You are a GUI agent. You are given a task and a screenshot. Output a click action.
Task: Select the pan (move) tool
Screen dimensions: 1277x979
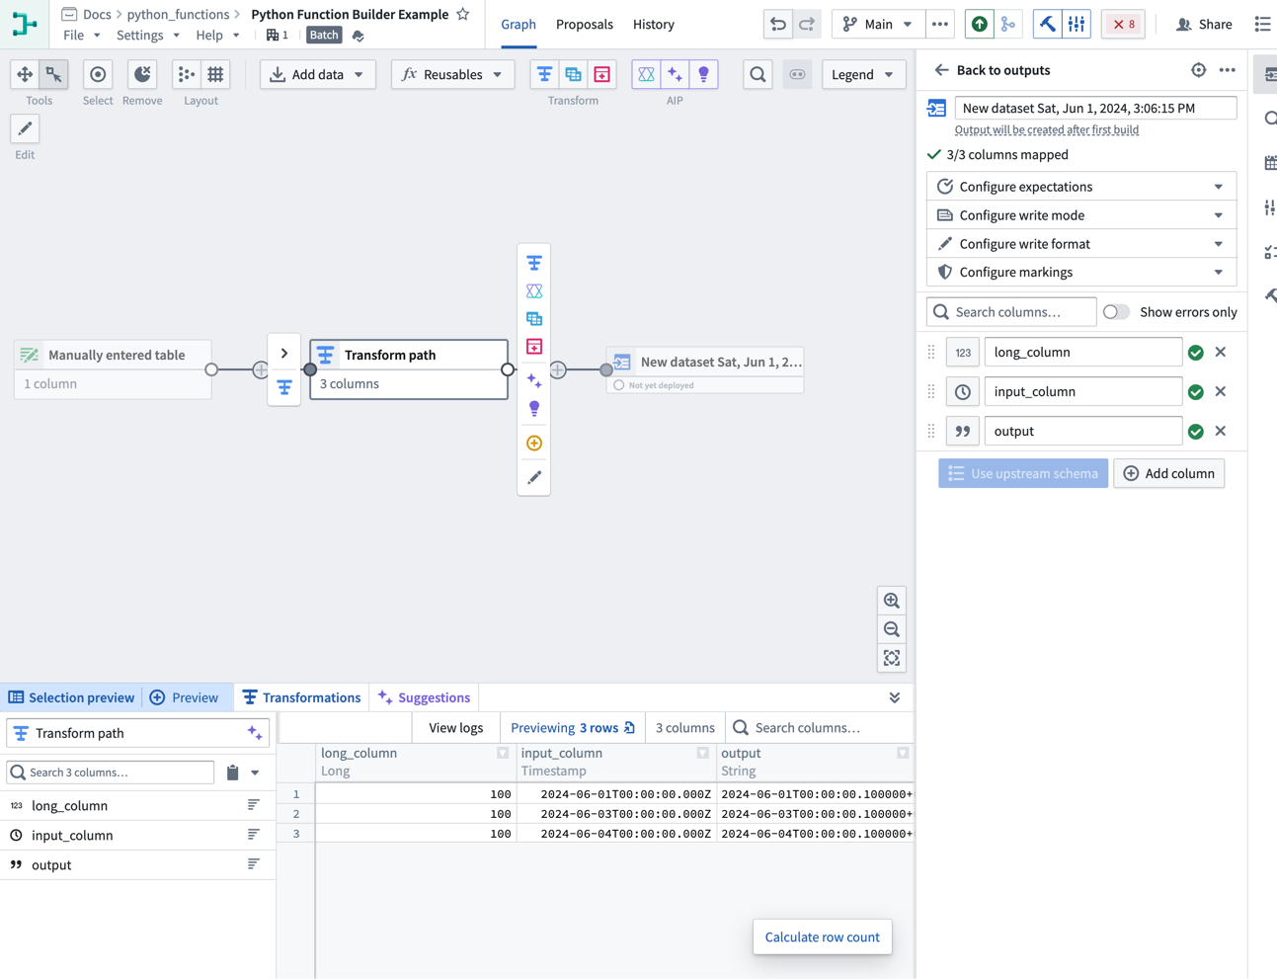(25, 74)
